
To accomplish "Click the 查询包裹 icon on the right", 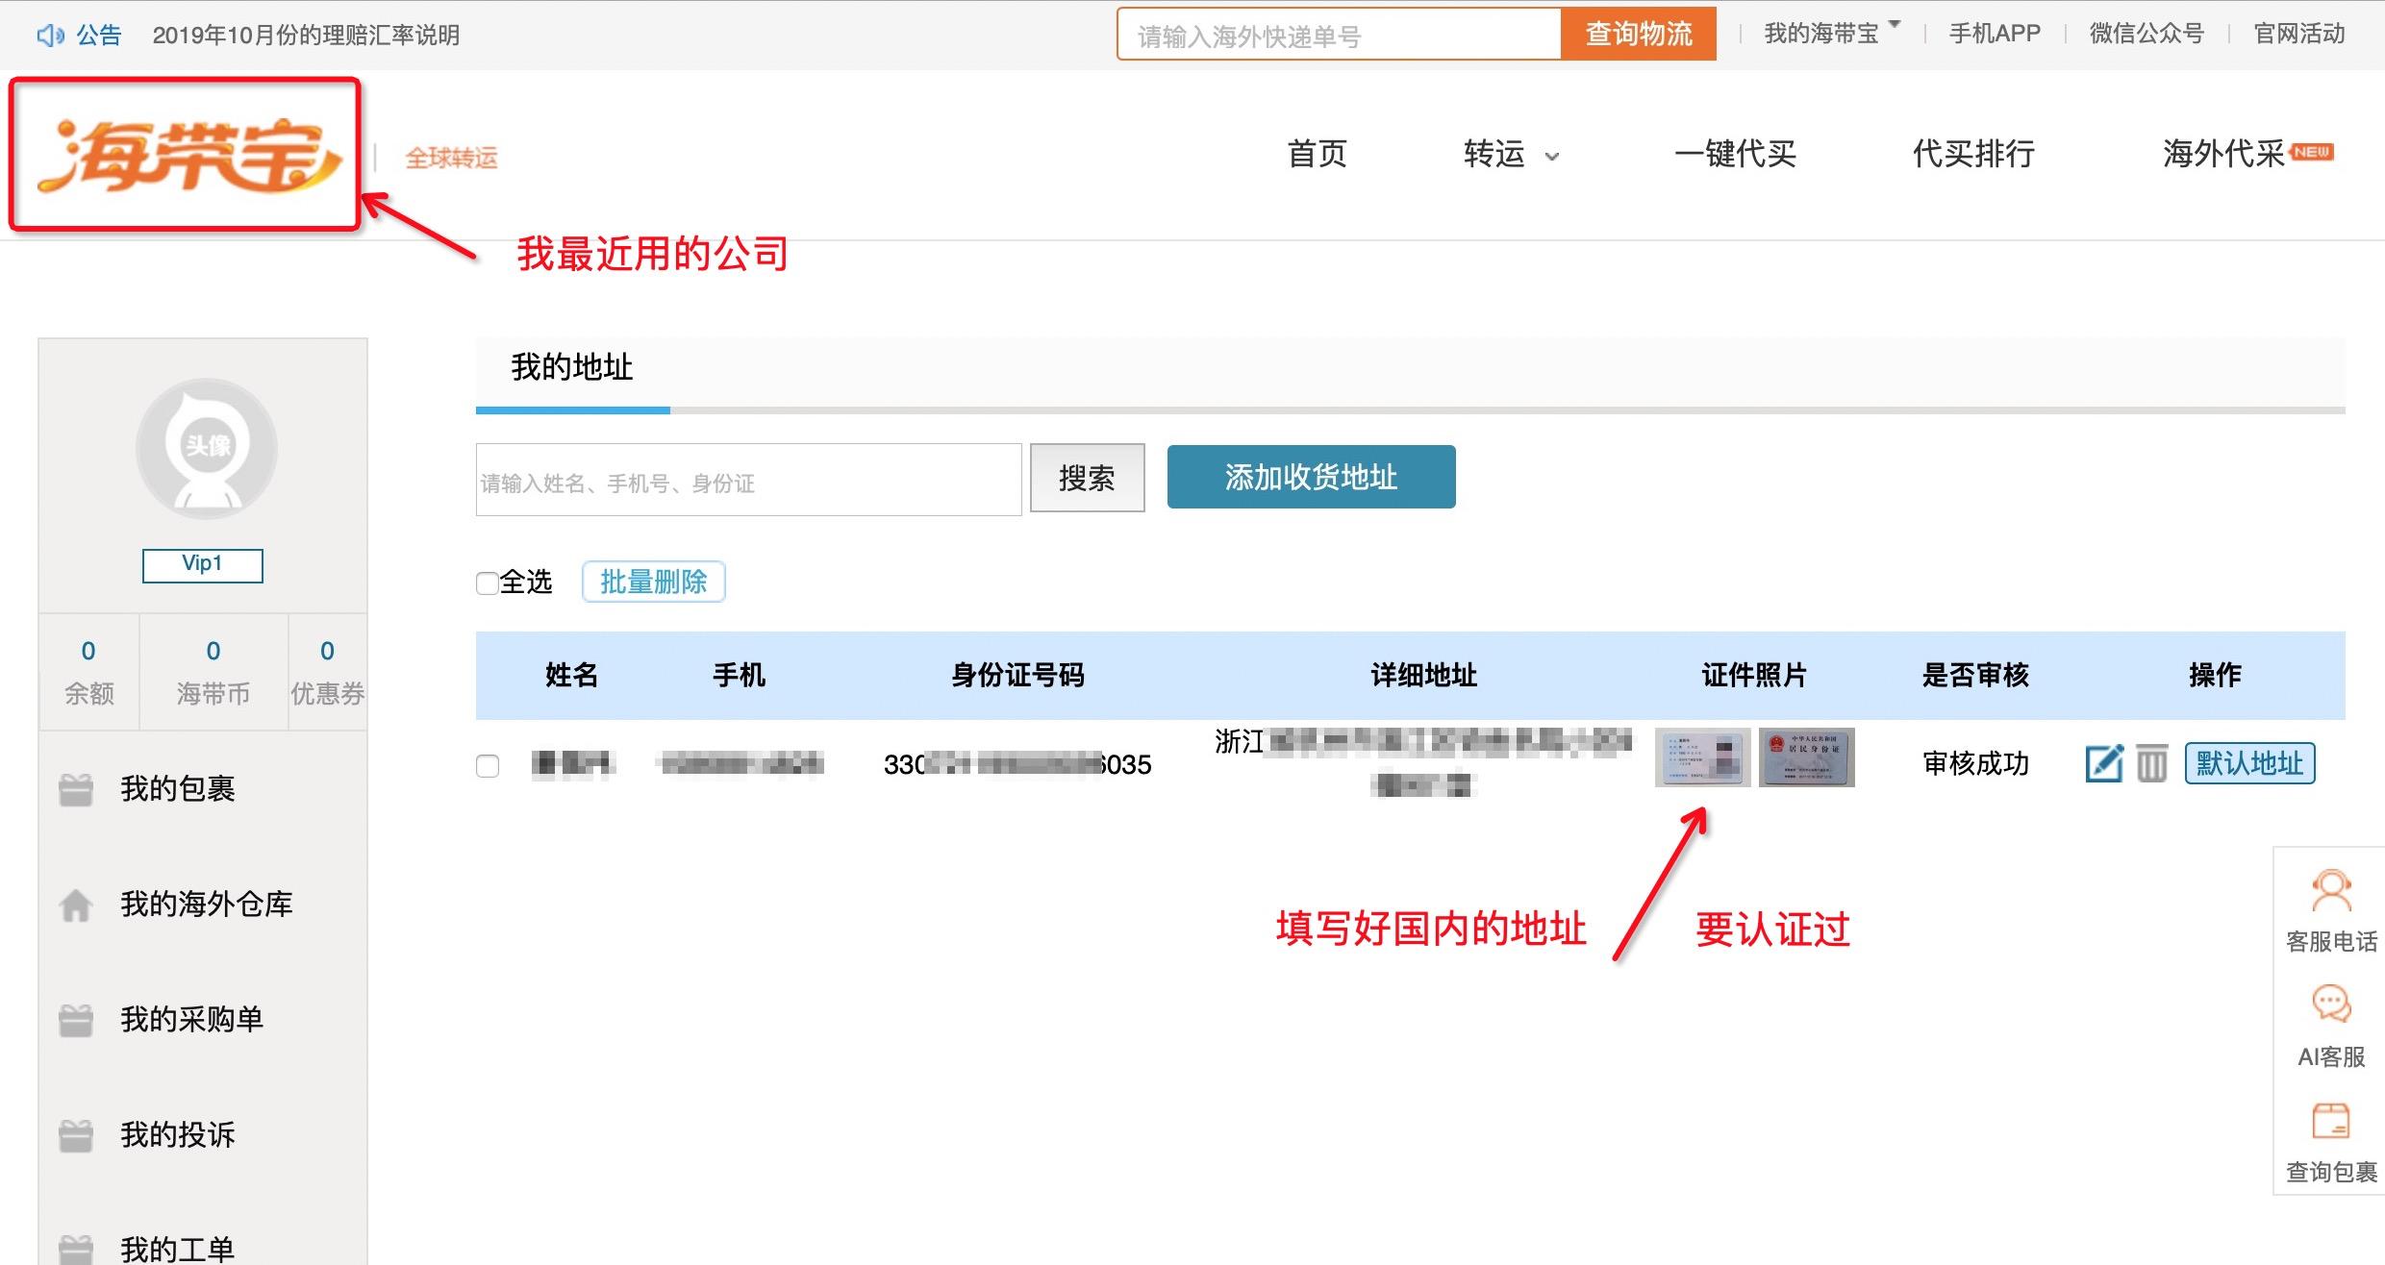I will 2331,1120.
